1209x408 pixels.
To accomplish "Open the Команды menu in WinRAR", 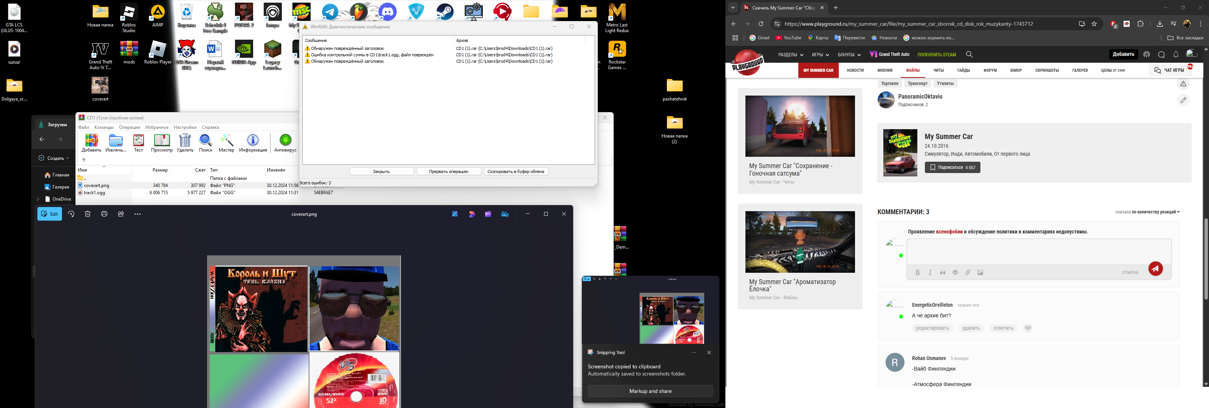I will pos(104,127).
